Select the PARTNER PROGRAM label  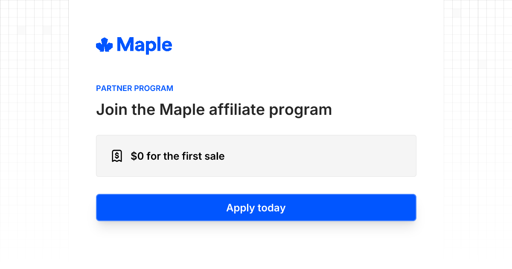pyautogui.click(x=134, y=88)
